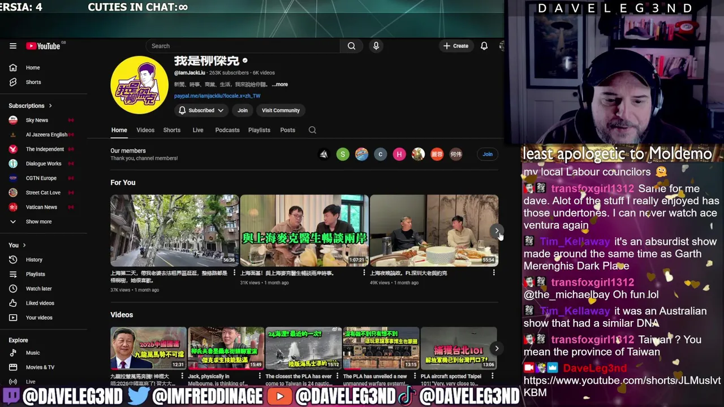Click the channel avatar logo
Screen dimensions: 724x407
click(139, 85)
